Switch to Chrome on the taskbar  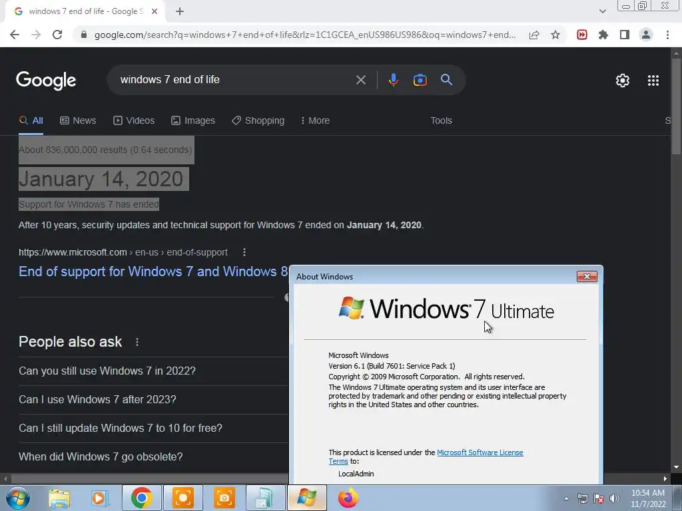click(x=141, y=498)
